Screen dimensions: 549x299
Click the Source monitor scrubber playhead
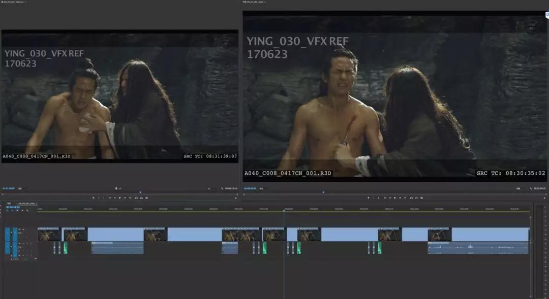coord(140,192)
